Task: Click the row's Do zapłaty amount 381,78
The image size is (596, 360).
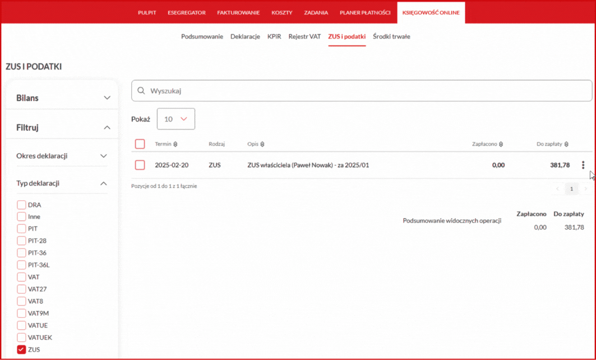Action: pyautogui.click(x=560, y=165)
